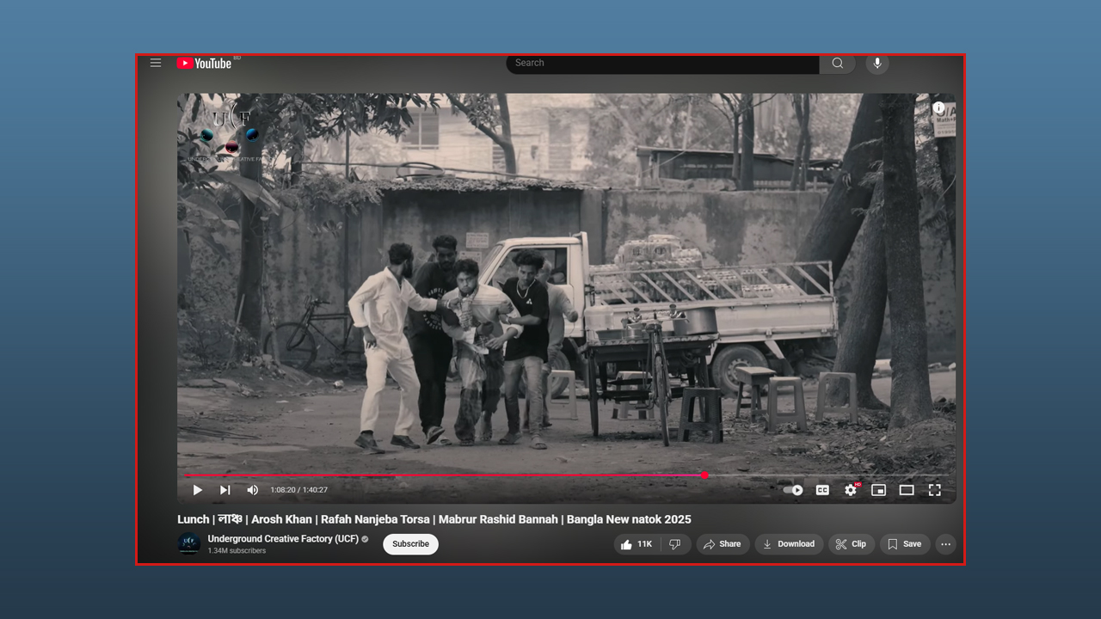Click inside the Search input field
This screenshot has height=619, width=1101.
point(662,63)
